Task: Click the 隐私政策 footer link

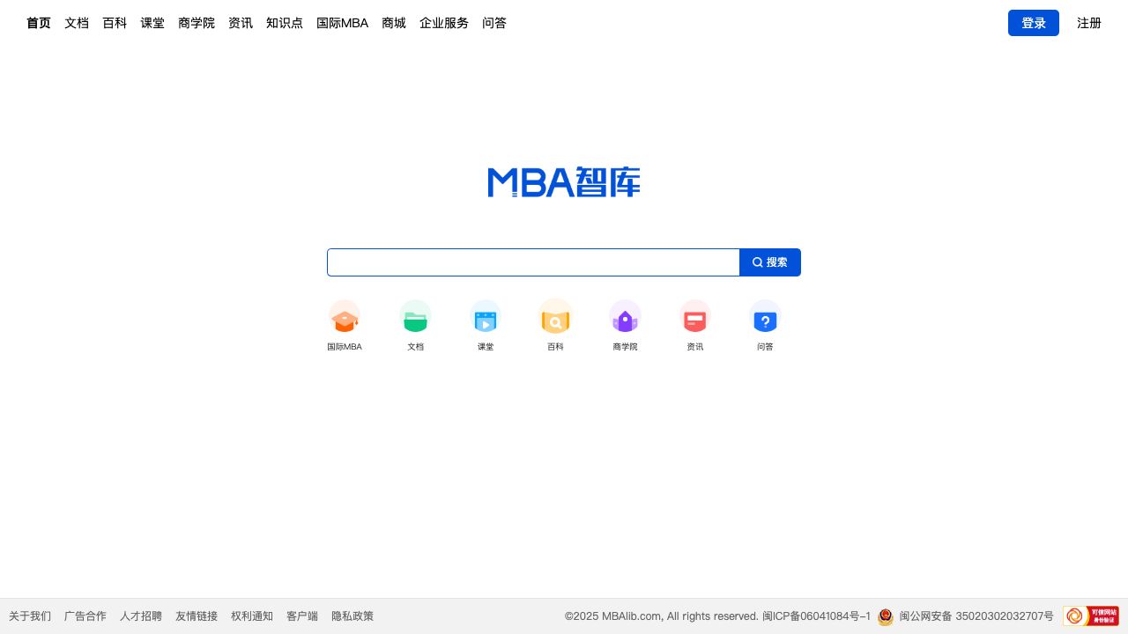Action: pyautogui.click(x=352, y=616)
